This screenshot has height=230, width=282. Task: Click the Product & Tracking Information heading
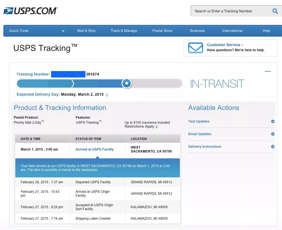[60, 108]
